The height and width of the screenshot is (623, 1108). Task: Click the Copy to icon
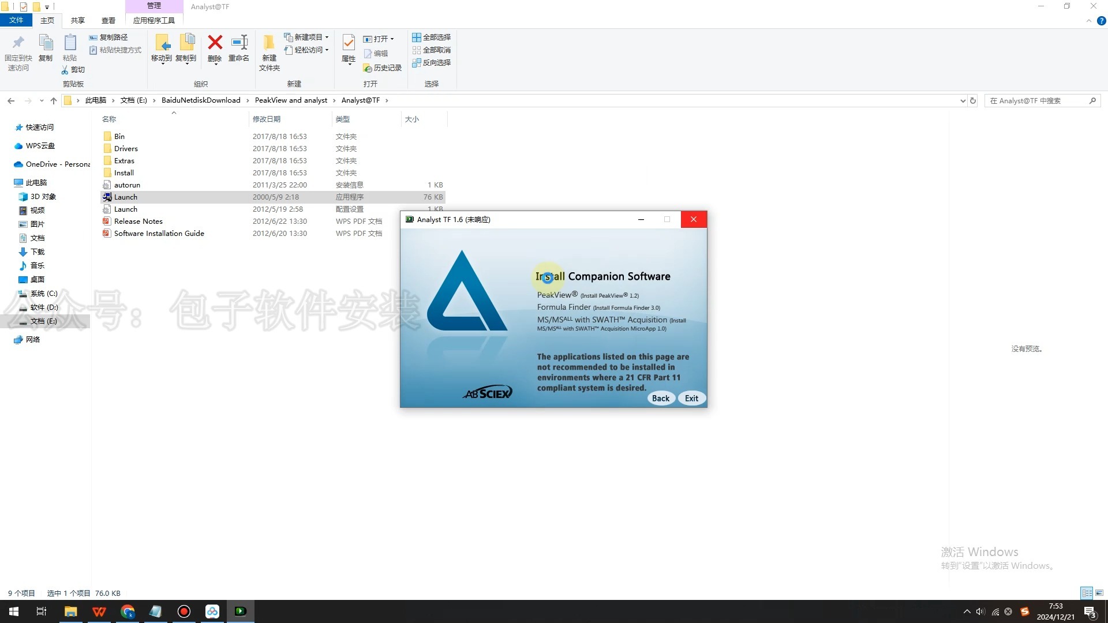(x=186, y=43)
